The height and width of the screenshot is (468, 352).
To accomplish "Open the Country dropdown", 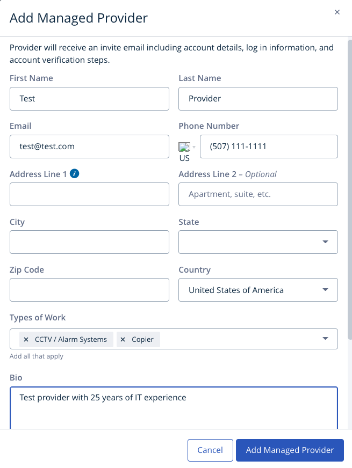I will (325, 290).
